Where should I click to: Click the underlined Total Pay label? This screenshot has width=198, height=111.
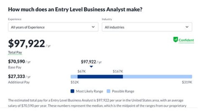click(15, 52)
